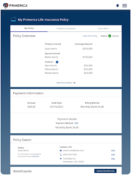131x175 pixels.
Task: Switch to My Policy tab
Action: (29, 28)
